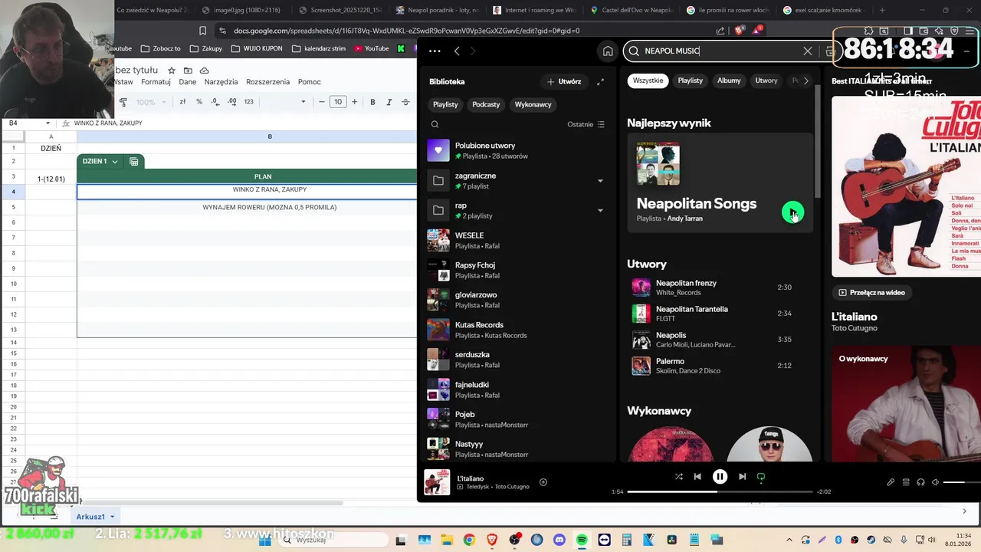Skip to the next track

click(742, 476)
